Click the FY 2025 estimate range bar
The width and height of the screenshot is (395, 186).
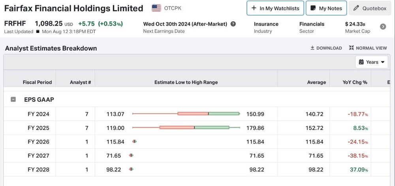[186, 127]
